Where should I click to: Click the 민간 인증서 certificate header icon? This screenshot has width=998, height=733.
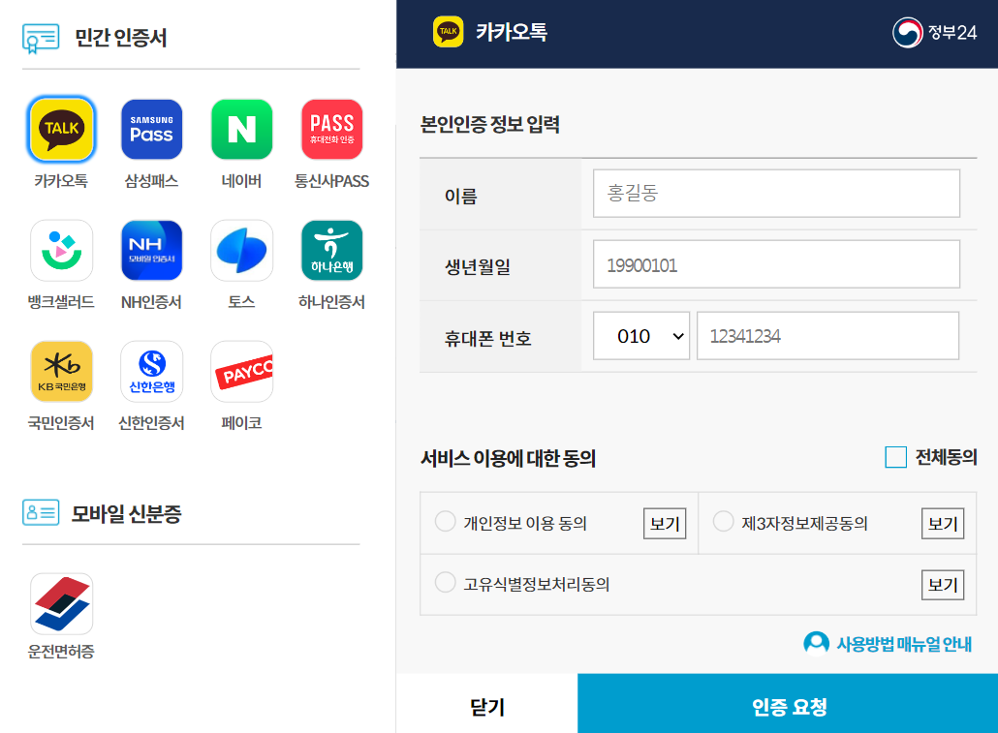point(41,38)
